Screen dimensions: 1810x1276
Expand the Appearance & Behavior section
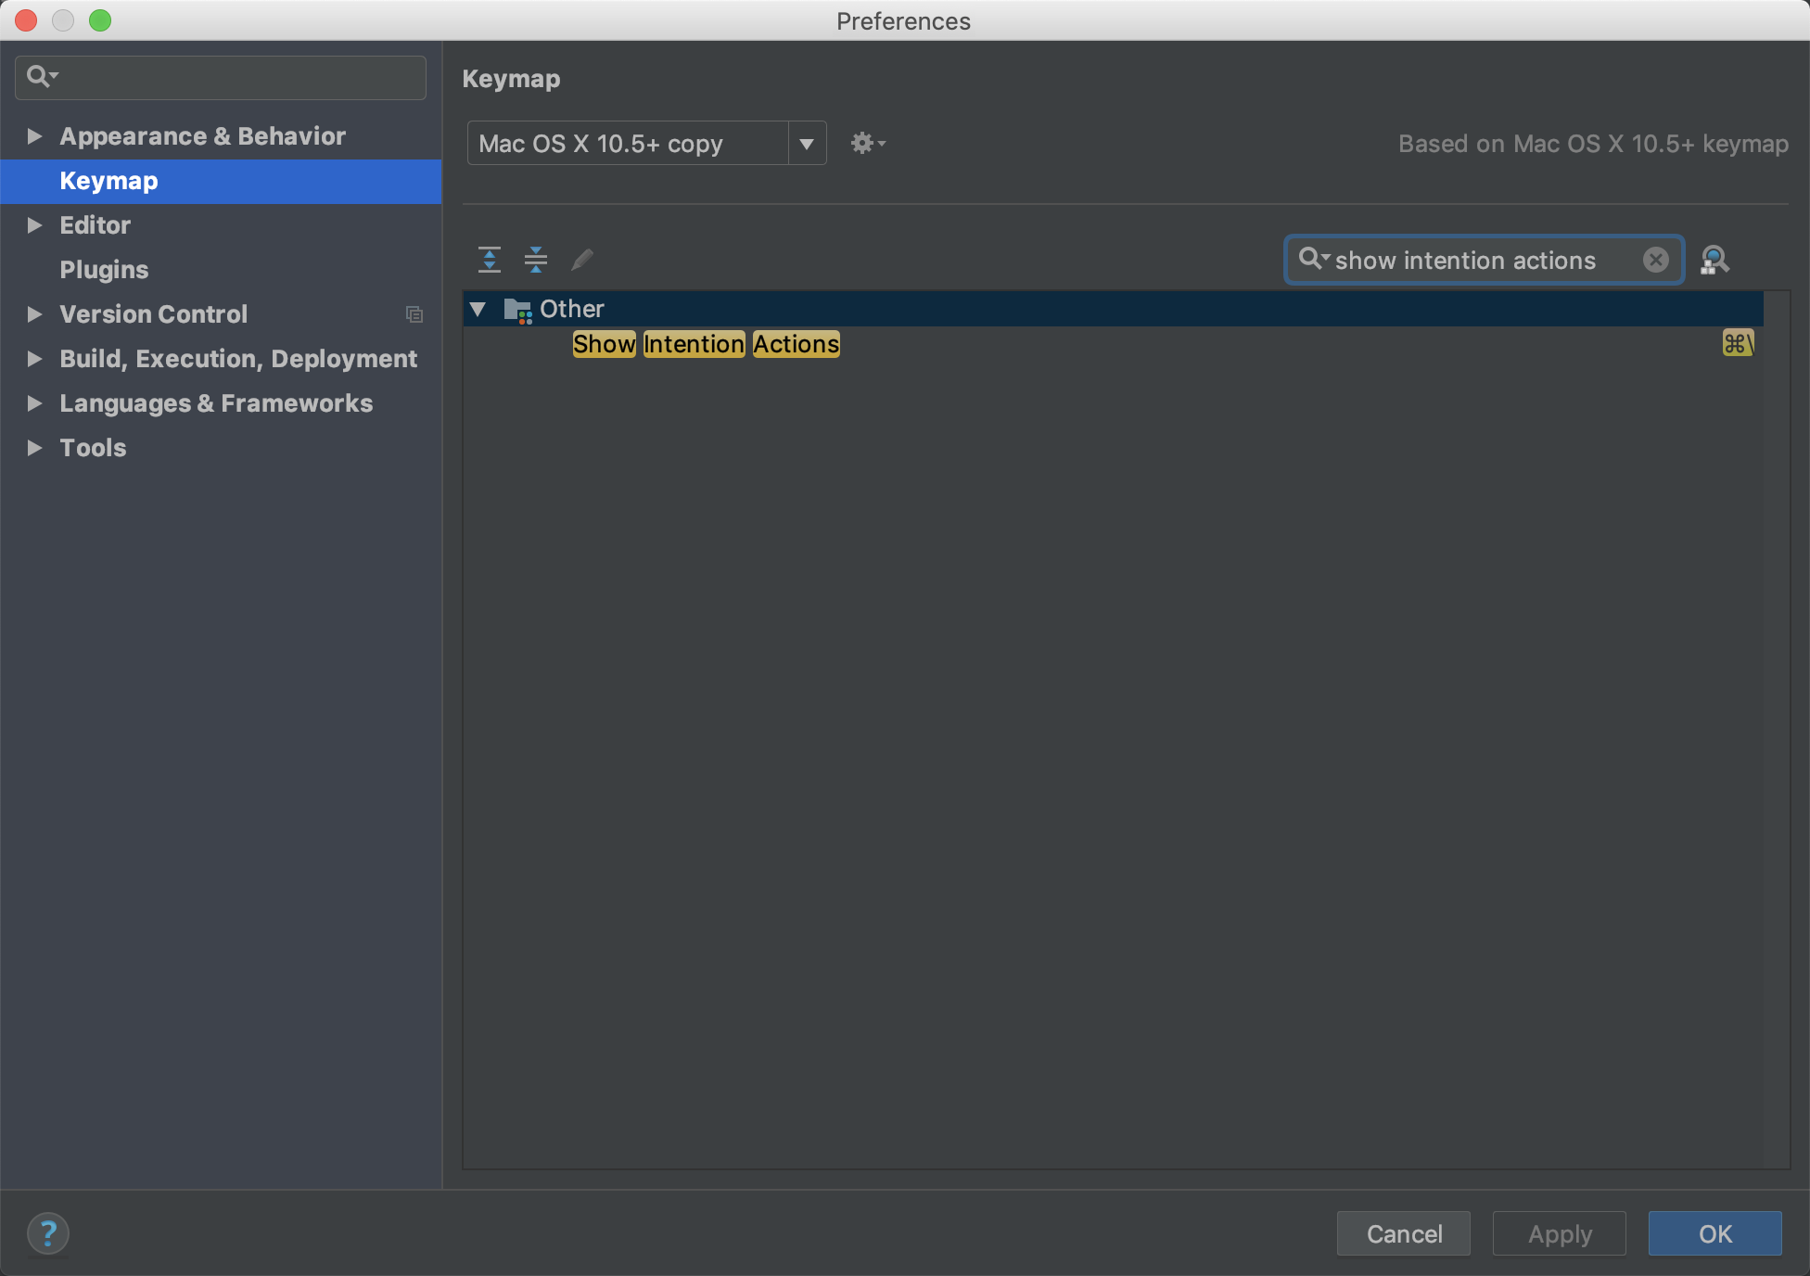coord(34,136)
